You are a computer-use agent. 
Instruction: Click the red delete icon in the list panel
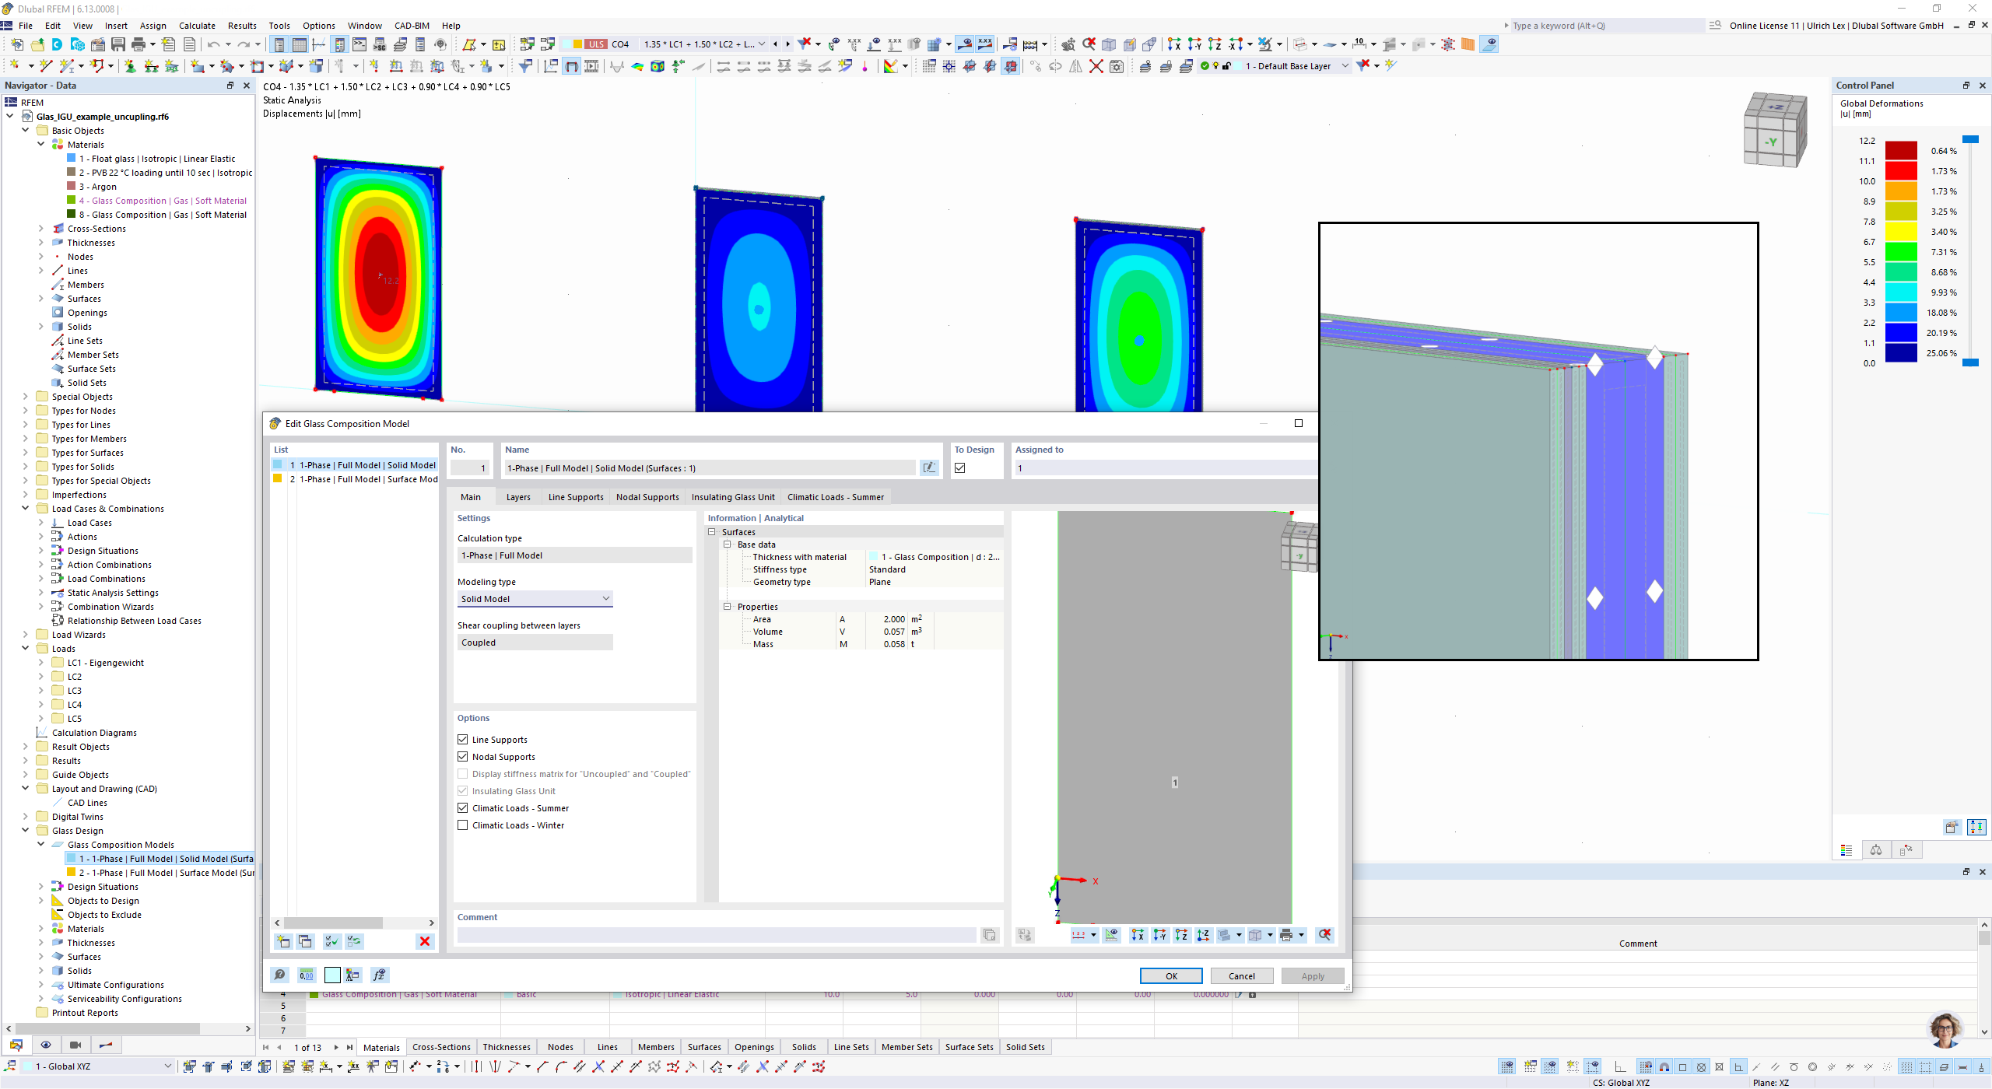[425, 941]
